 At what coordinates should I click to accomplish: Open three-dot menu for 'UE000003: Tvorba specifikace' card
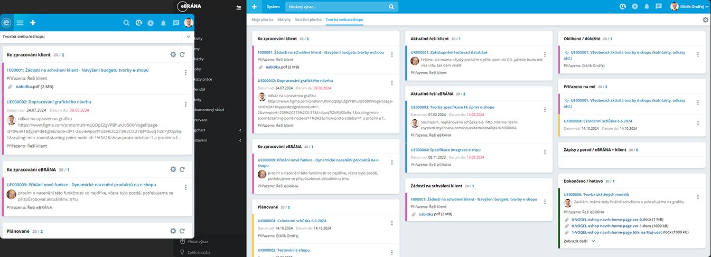pos(545,108)
